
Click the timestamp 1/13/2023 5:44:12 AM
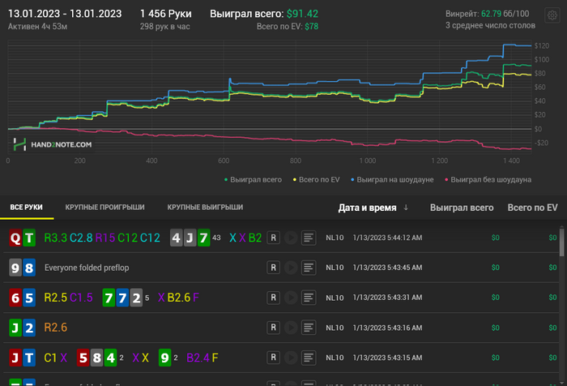(388, 238)
